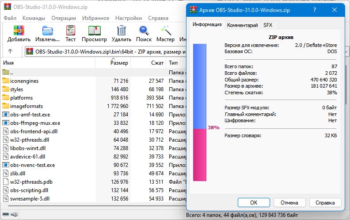The image size is (350, 220).
Task: Click size value 1 772 960
Action: pos(118,106)
